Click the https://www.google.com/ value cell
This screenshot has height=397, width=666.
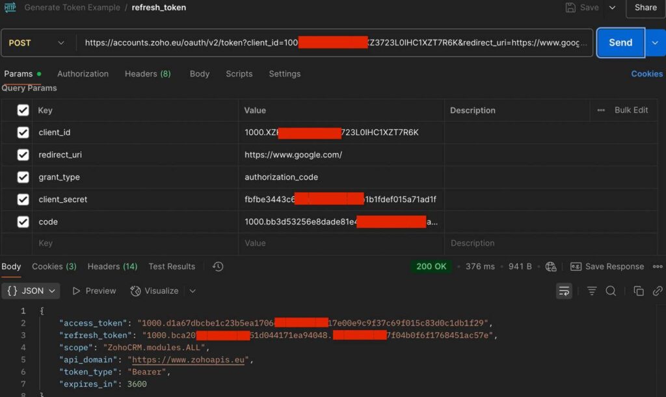click(x=341, y=155)
